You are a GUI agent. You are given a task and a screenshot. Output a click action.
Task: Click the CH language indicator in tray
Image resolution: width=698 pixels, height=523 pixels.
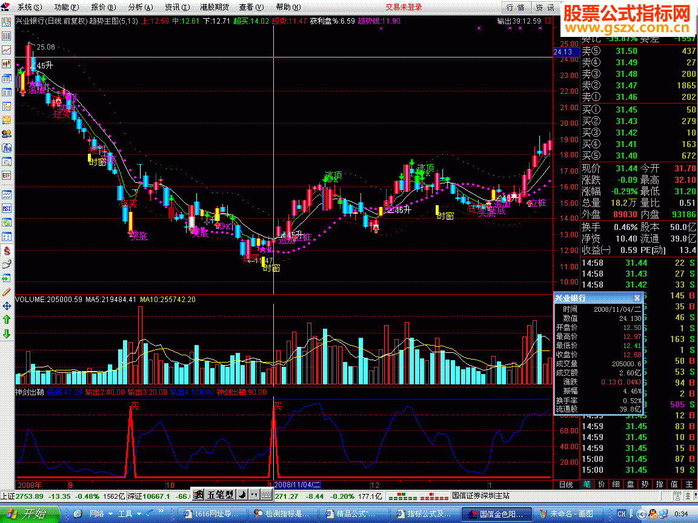pyautogui.click(x=622, y=514)
